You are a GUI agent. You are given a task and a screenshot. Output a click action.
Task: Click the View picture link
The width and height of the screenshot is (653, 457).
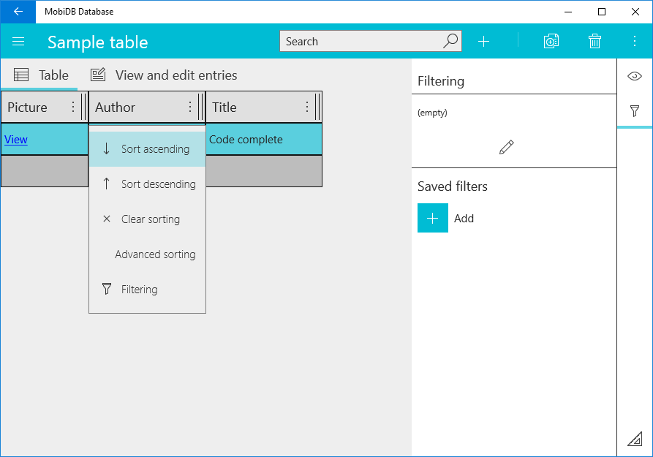coord(16,140)
